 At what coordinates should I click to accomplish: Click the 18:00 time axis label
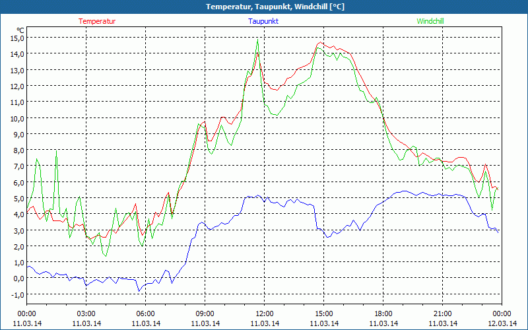point(383,313)
